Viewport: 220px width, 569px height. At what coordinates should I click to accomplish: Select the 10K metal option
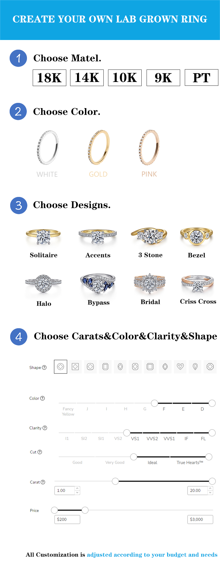[125, 78]
